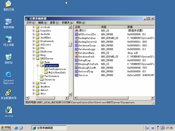This screenshot has height=131, width=175.
Task: Click the dmio folder icon
Action: (x=38, y=93)
